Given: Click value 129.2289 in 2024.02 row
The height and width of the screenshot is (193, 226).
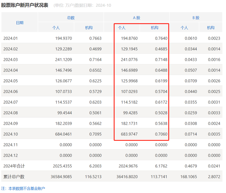Looking at the screenshot, I should point(64,49).
